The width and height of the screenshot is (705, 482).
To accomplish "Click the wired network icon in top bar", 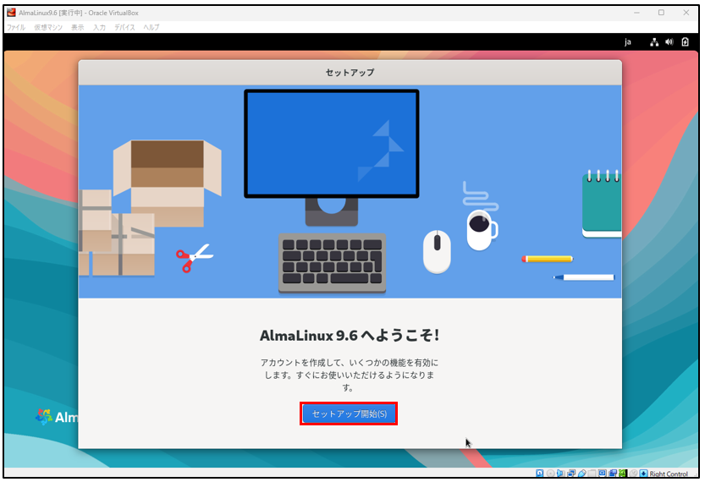I will 654,41.
